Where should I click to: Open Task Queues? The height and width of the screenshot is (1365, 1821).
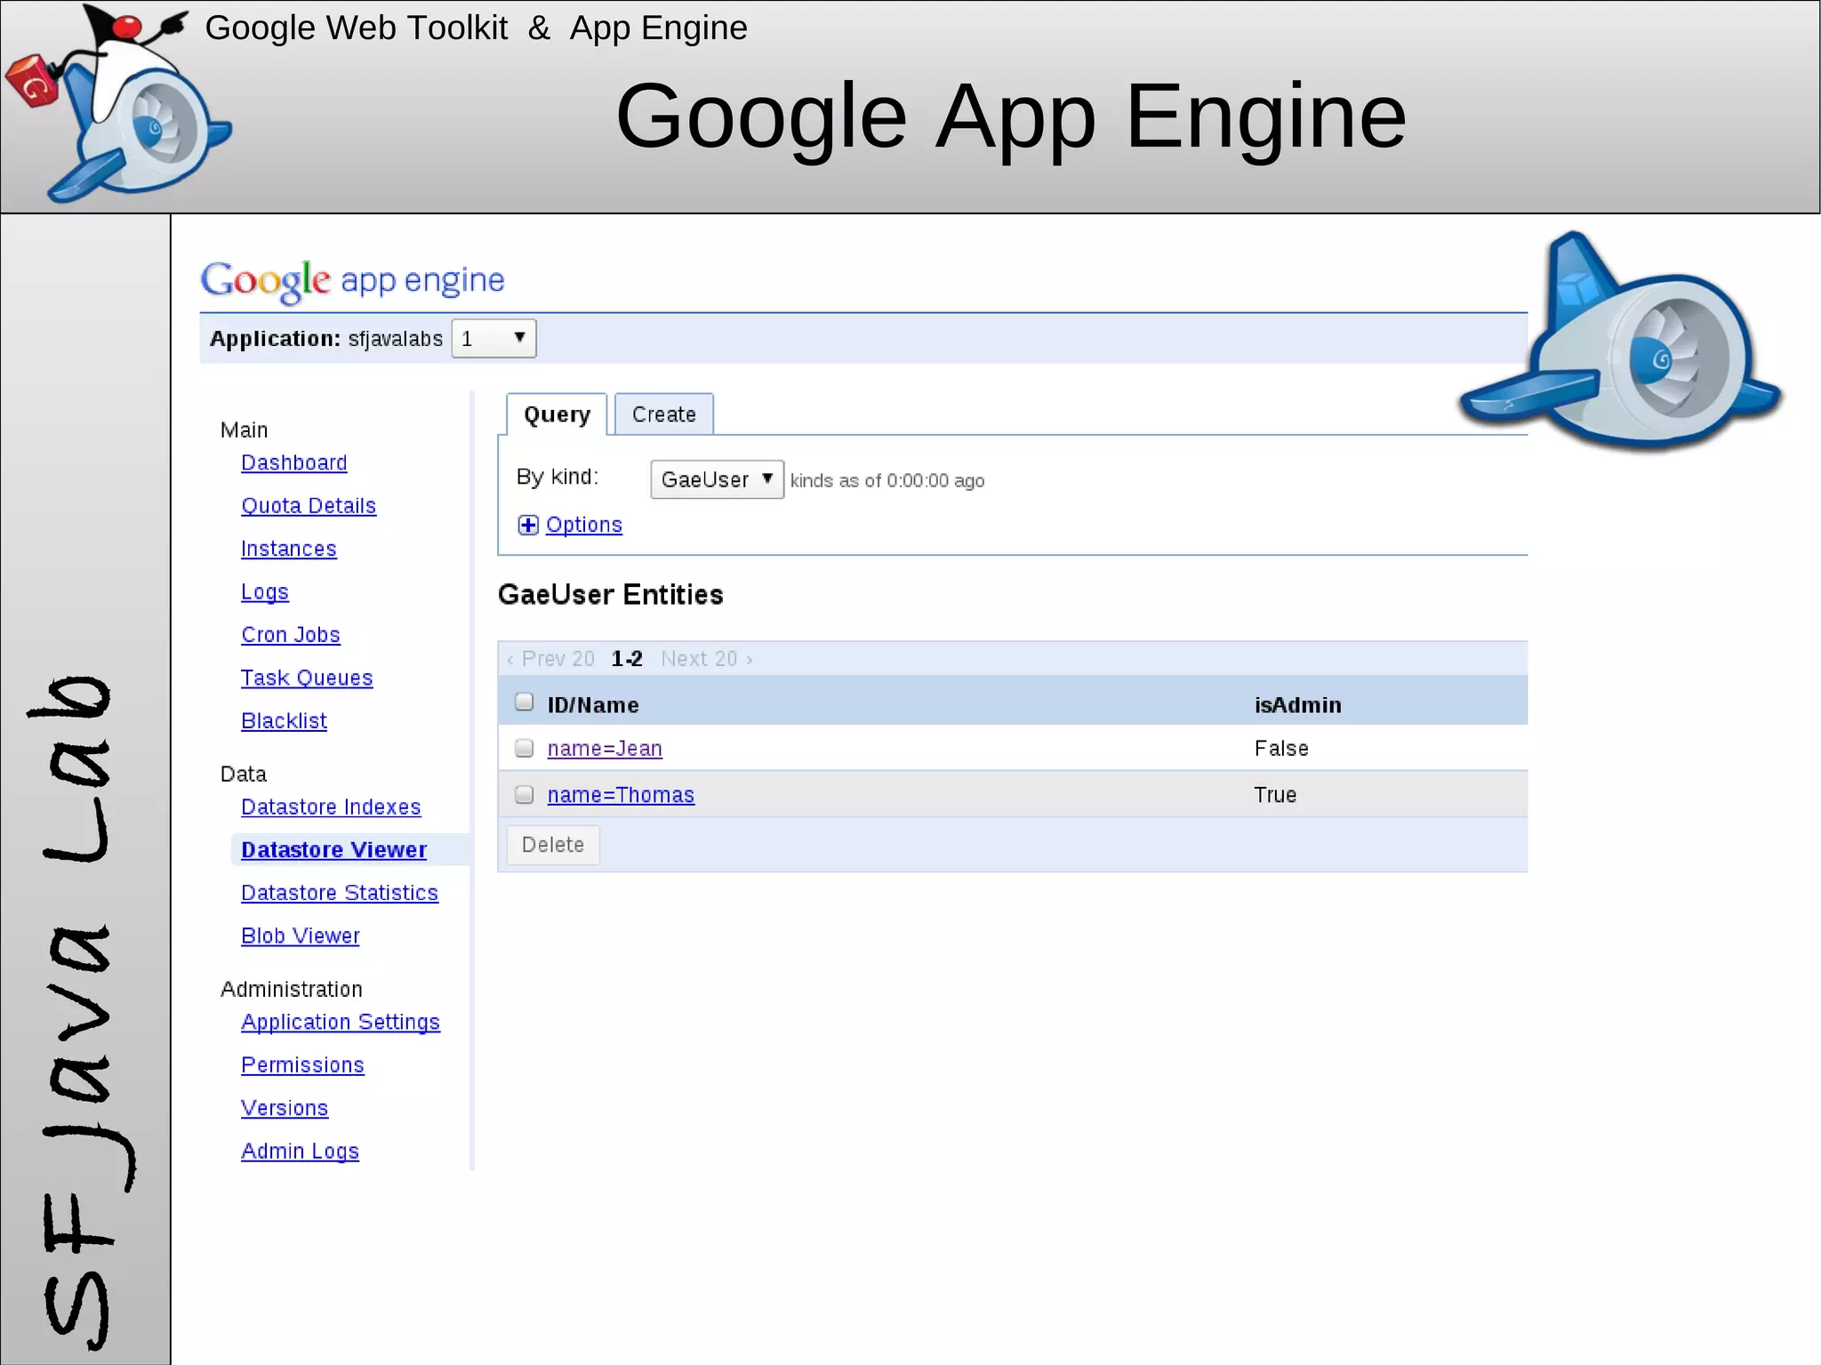coord(307,678)
